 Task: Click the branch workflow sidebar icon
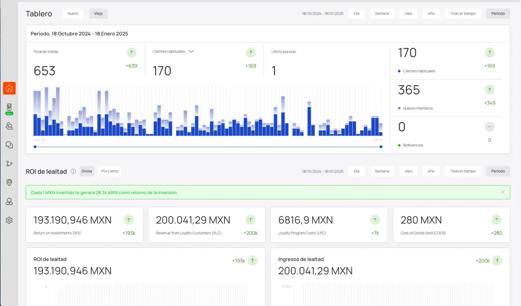tap(9, 163)
